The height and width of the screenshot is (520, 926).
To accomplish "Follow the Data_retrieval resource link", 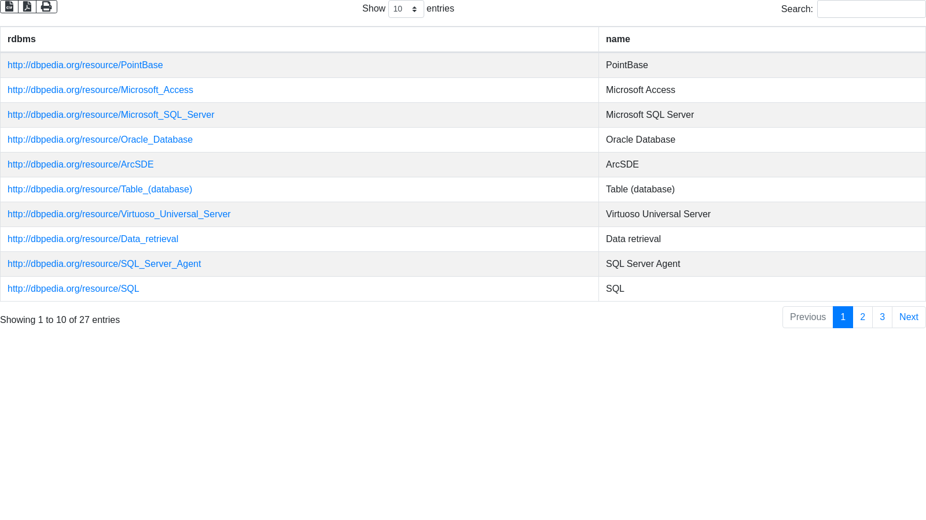I will coord(93,239).
